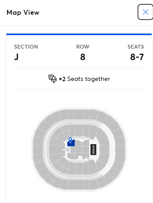Viewport: 153px width, 203px height.
Task: Click the ROW label
Action: [x=83, y=47]
